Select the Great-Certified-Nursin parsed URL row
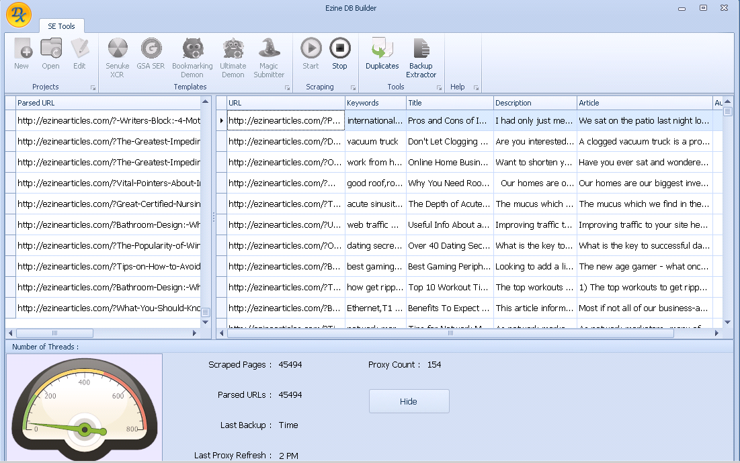Viewport: 740px width, 463px height. [x=108, y=204]
